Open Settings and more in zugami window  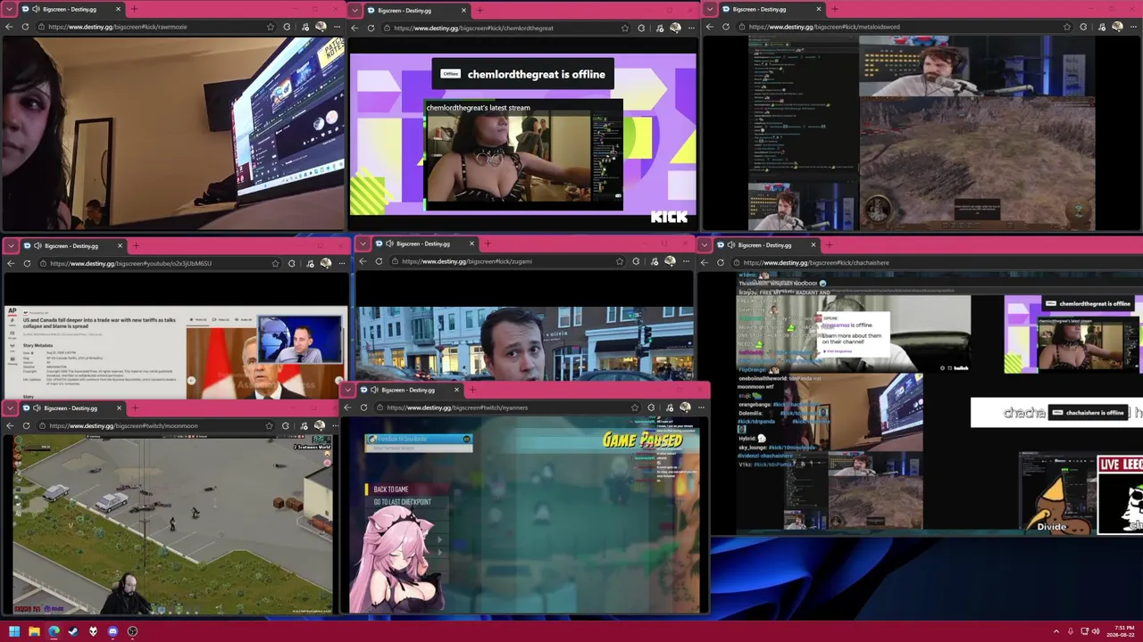tap(686, 261)
